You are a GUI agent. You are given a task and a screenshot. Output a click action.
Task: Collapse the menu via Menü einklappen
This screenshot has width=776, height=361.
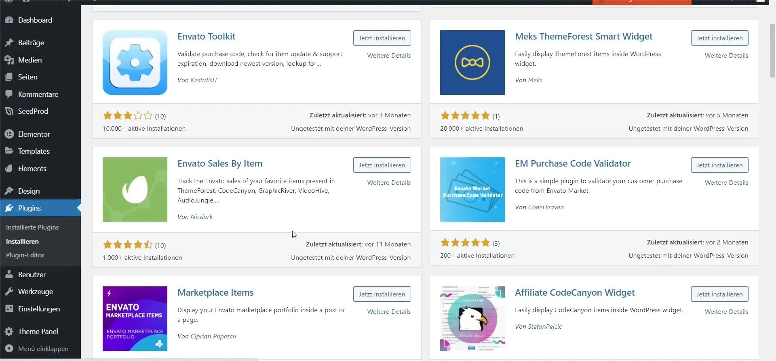(x=43, y=349)
